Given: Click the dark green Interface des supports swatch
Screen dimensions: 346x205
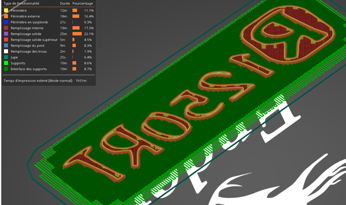Looking at the screenshot, I should tap(6, 69).
